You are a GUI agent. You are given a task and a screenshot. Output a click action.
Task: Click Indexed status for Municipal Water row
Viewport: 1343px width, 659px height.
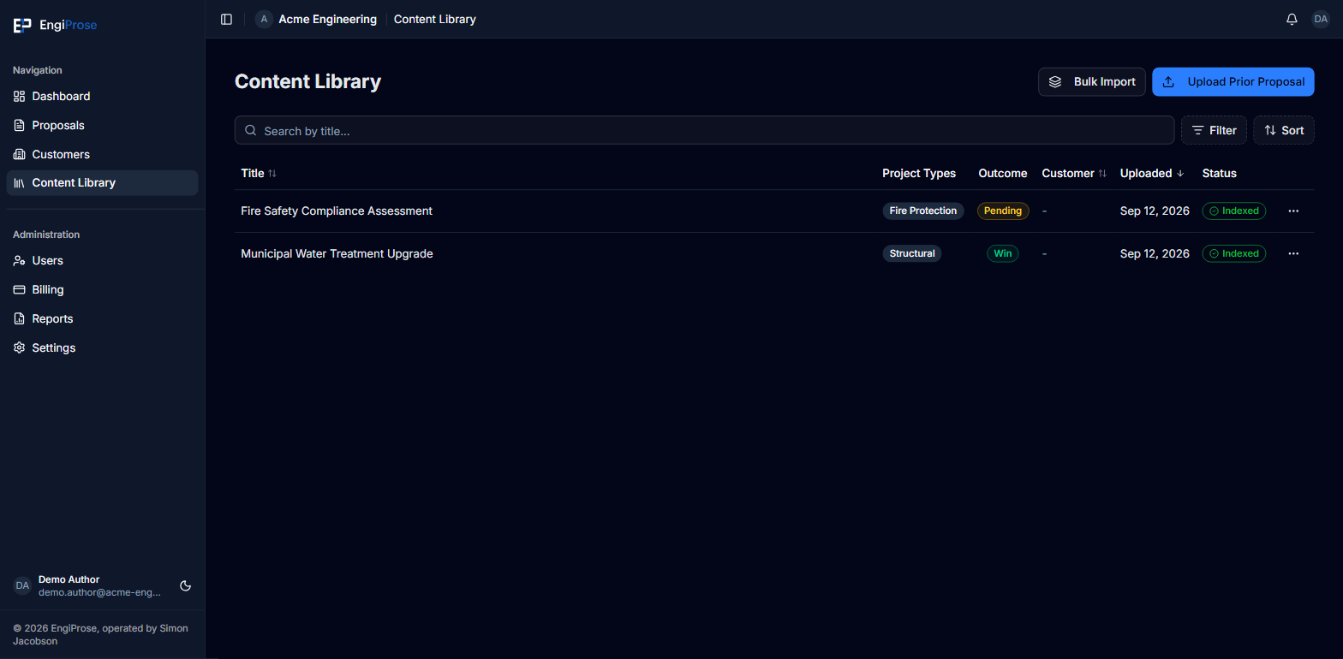pyautogui.click(x=1234, y=253)
